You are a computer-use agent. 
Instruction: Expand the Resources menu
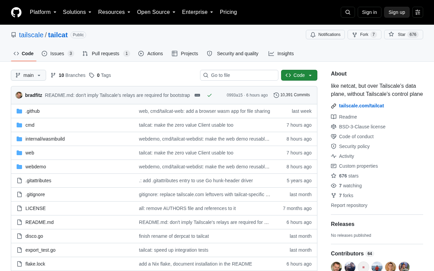pyautogui.click(x=114, y=12)
